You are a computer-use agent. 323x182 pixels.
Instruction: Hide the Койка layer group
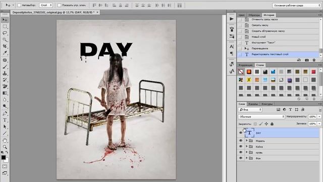point(240,147)
